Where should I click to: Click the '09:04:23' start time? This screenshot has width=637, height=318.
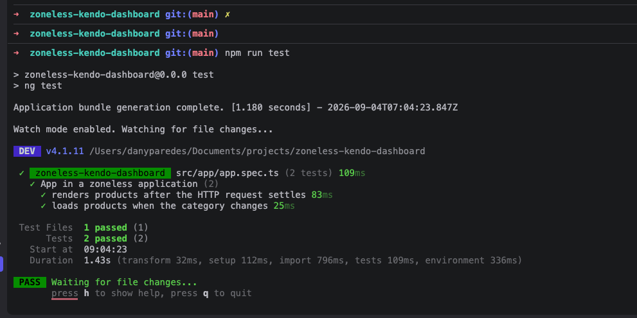point(105,249)
